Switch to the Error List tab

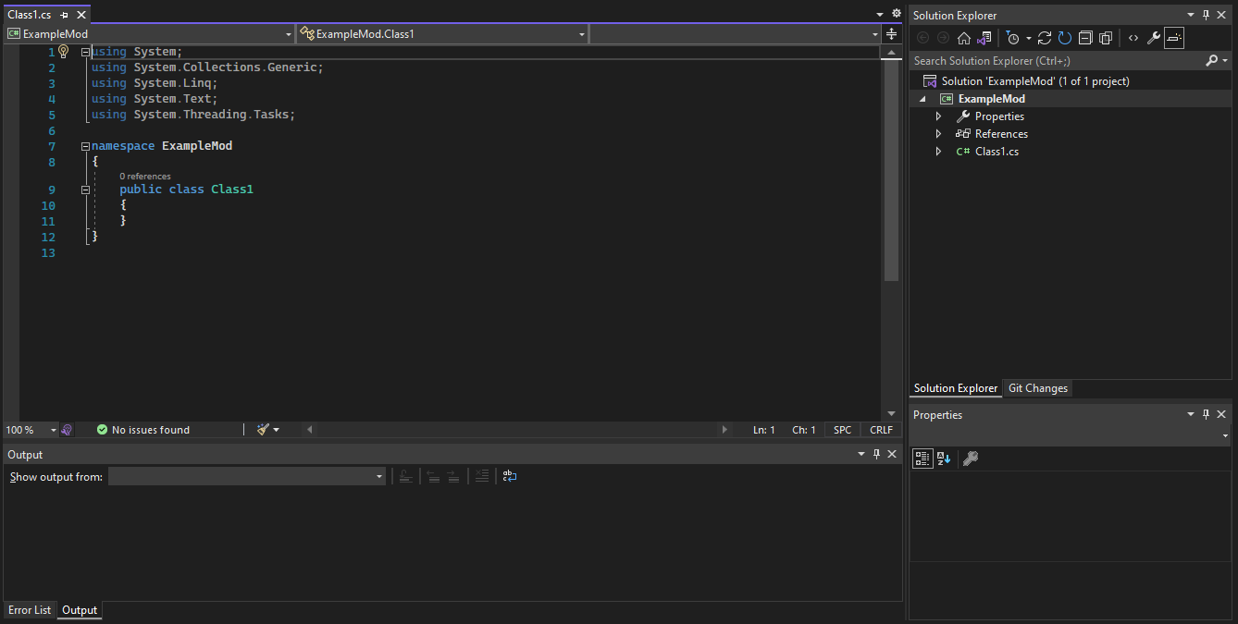tap(30, 610)
